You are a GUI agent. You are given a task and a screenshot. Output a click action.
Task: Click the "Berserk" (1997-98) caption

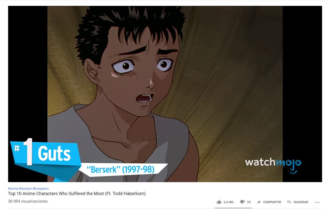click(121, 169)
